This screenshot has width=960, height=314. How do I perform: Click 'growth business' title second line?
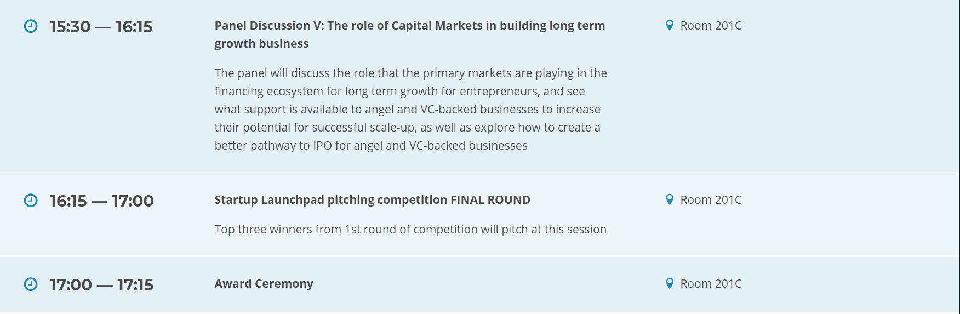[x=261, y=44]
